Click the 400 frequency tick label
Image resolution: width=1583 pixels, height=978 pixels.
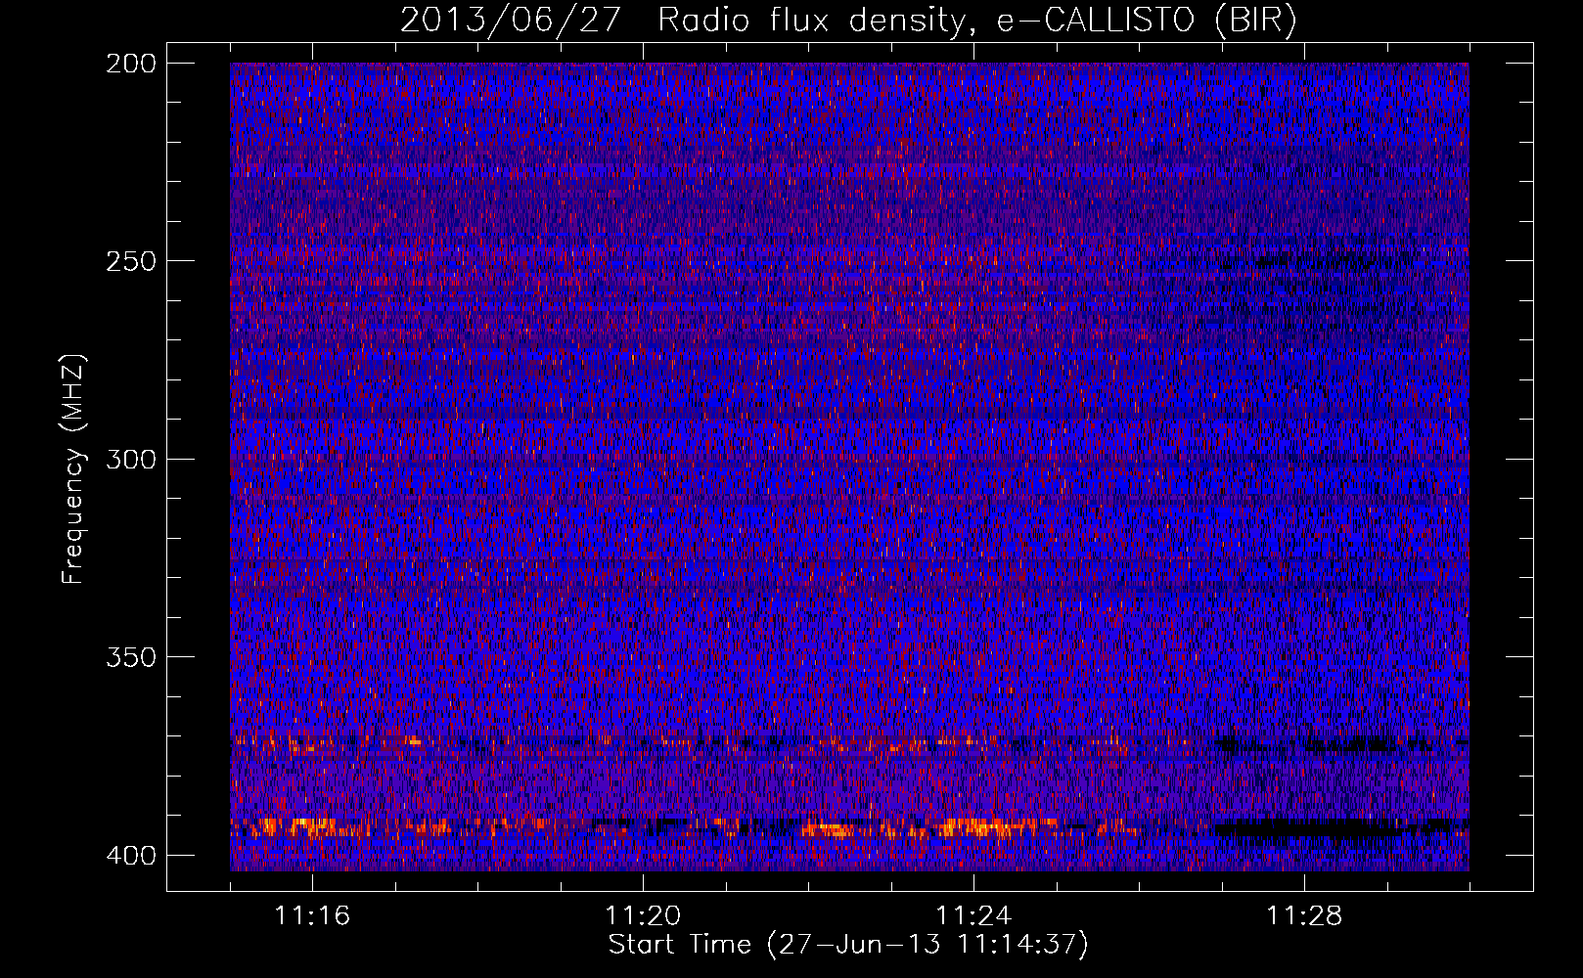(x=130, y=856)
